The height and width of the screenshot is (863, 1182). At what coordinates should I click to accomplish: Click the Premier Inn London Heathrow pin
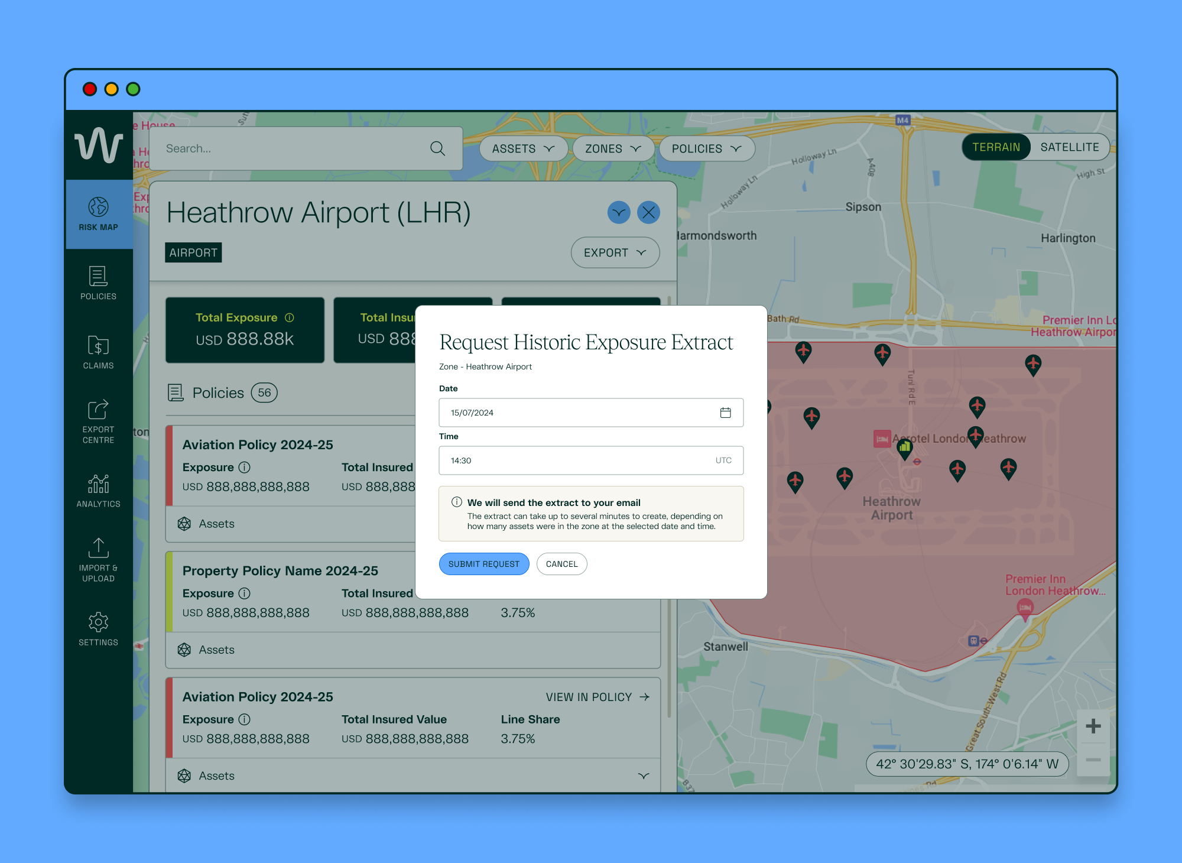pos(1025,609)
